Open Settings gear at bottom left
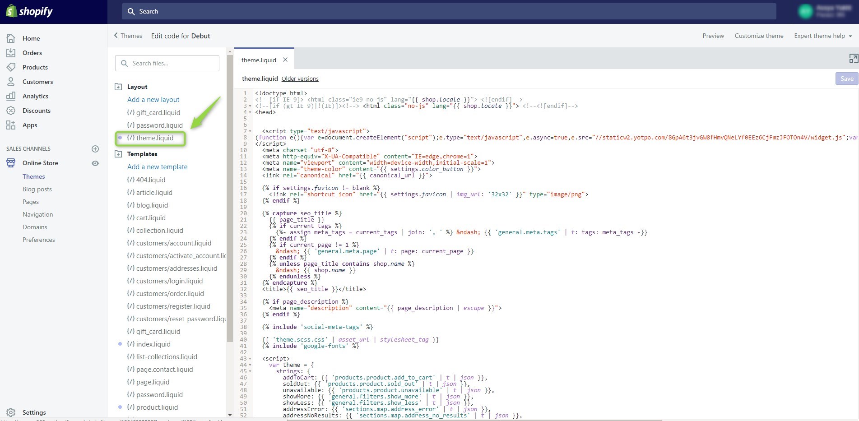The height and width of the screenshot is (421, 859). 11,412
